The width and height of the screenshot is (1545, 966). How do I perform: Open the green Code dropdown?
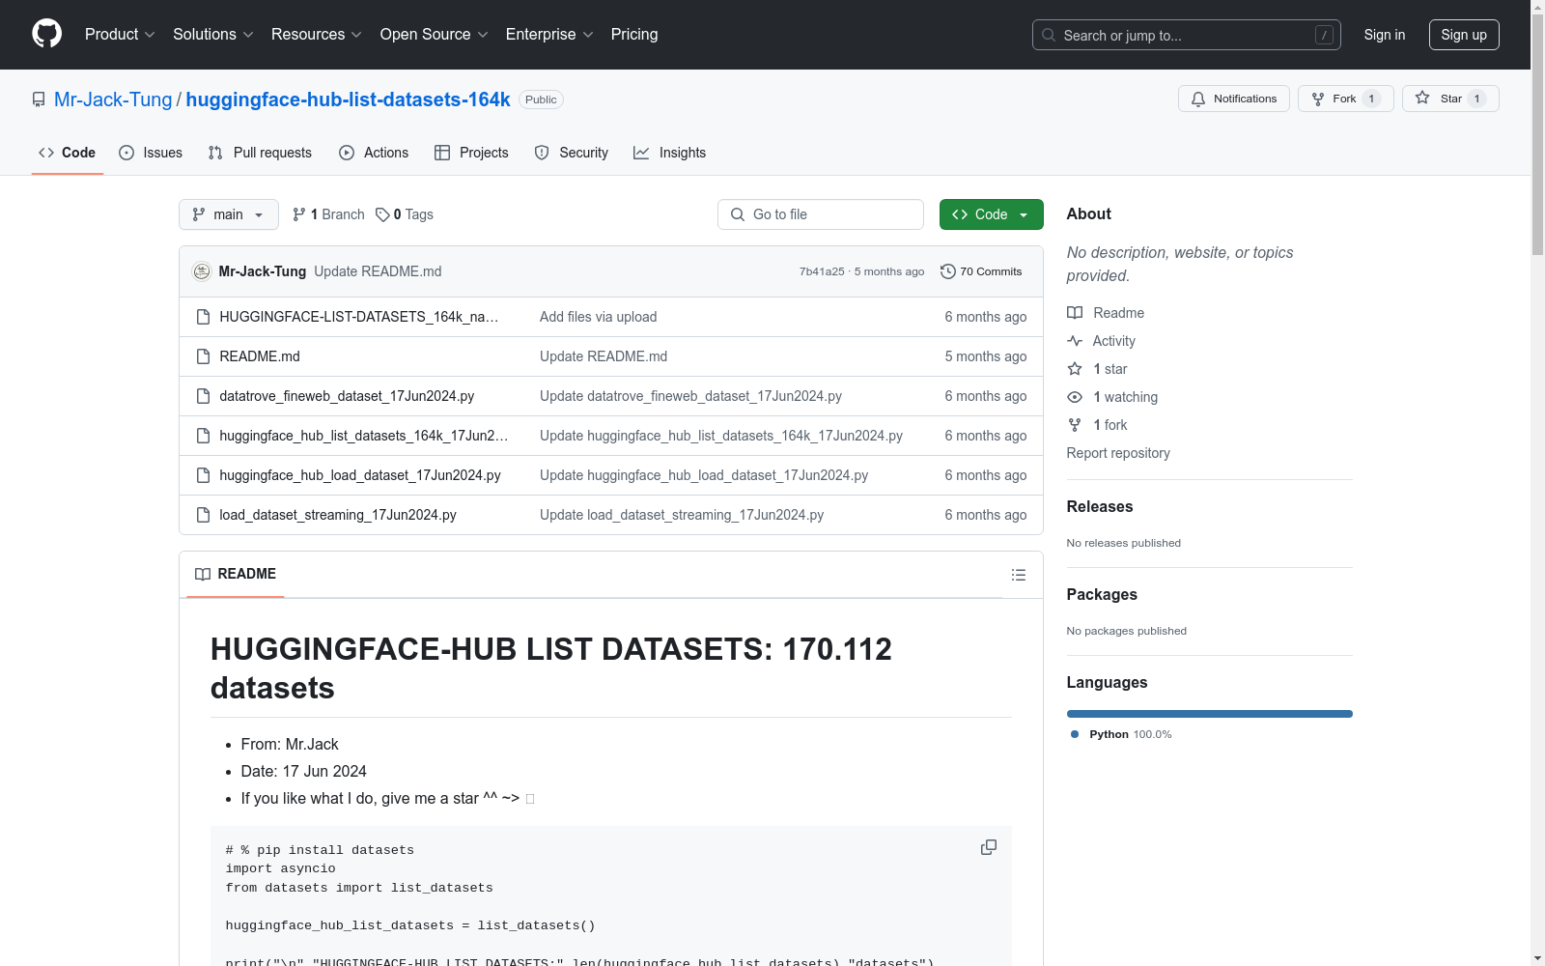coord(991,214)
